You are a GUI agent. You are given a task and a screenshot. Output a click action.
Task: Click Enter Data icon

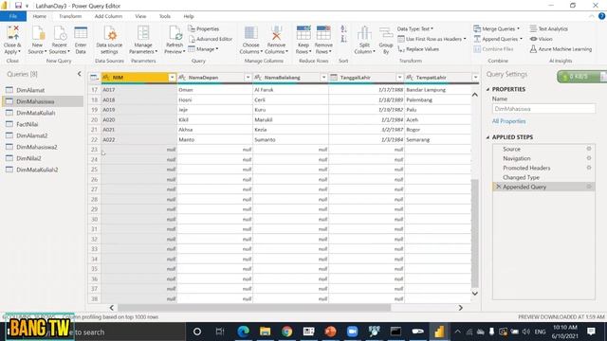click(81, 33)
